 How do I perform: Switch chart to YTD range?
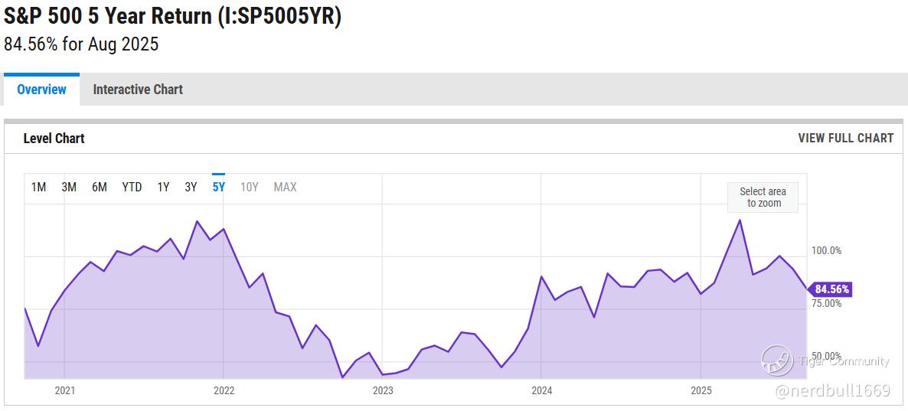tap(132, 187)
